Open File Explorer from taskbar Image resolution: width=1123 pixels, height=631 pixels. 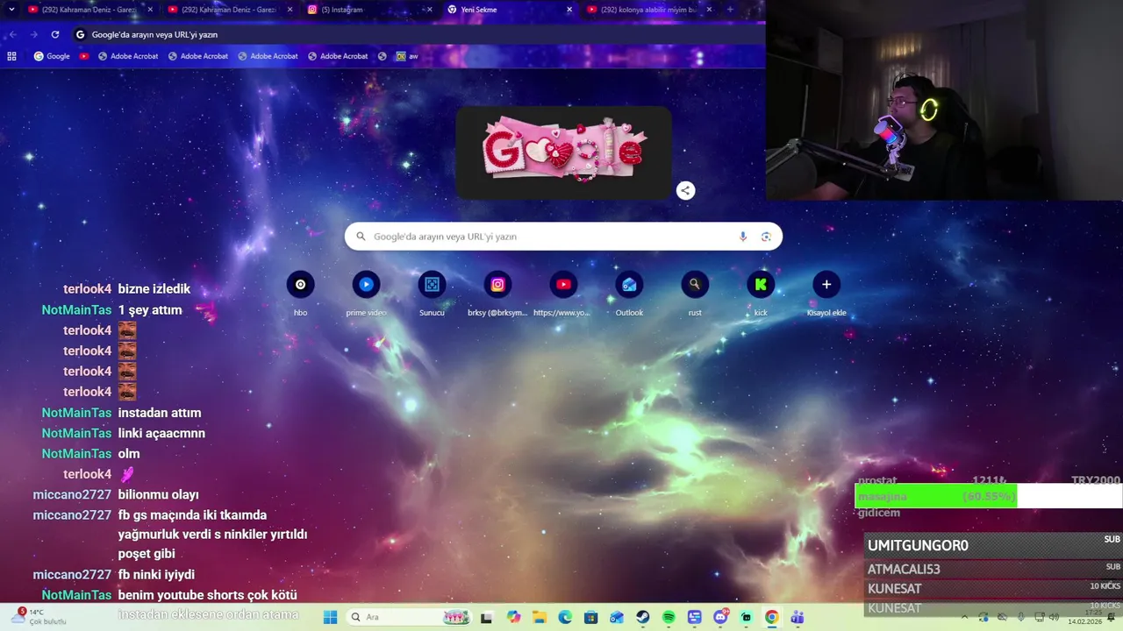pyautogui.click(x=539, y=617)
